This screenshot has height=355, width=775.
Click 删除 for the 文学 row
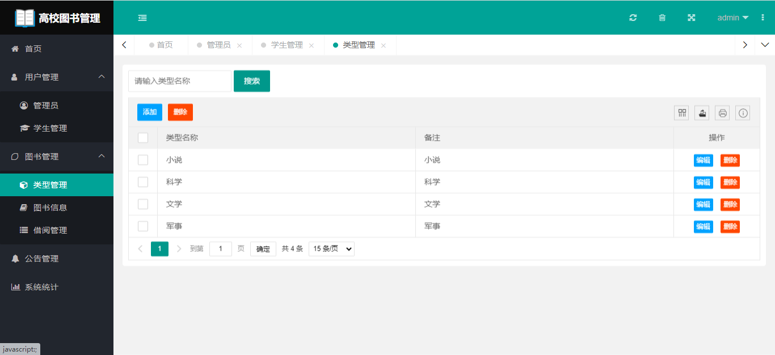(x=730, y=205)
